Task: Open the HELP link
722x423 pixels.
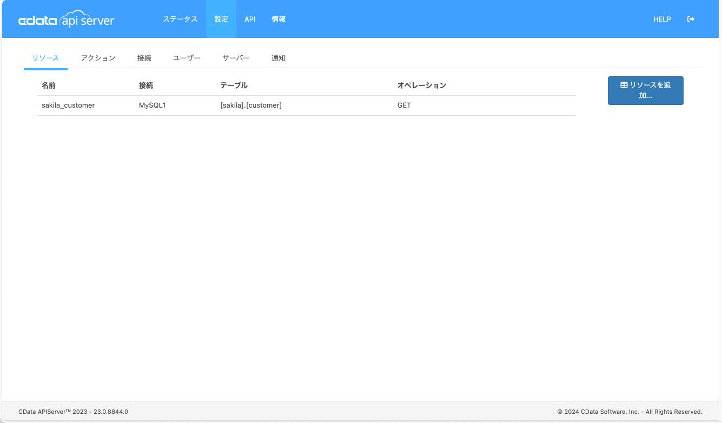Action: [x=662, y=19]
